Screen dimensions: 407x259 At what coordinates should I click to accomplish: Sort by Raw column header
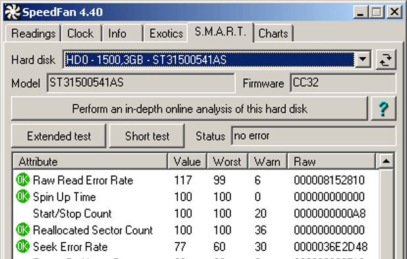[x=331, y=162]
